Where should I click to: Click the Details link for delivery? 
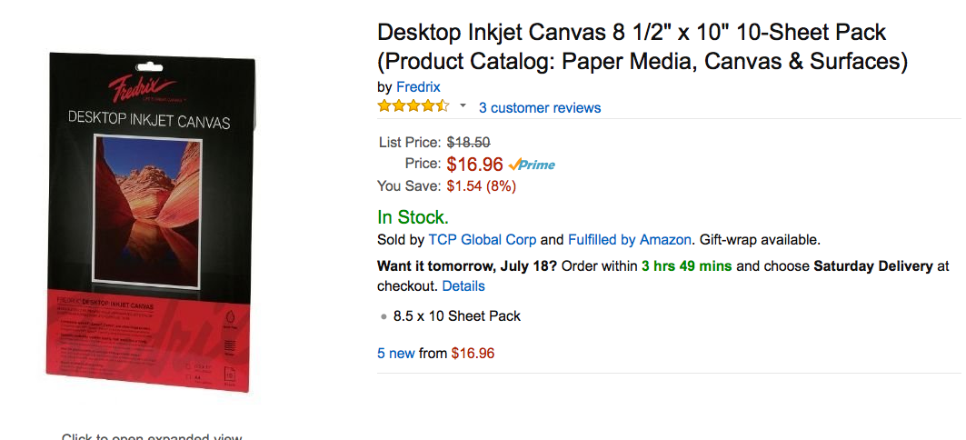pos(463,285)
